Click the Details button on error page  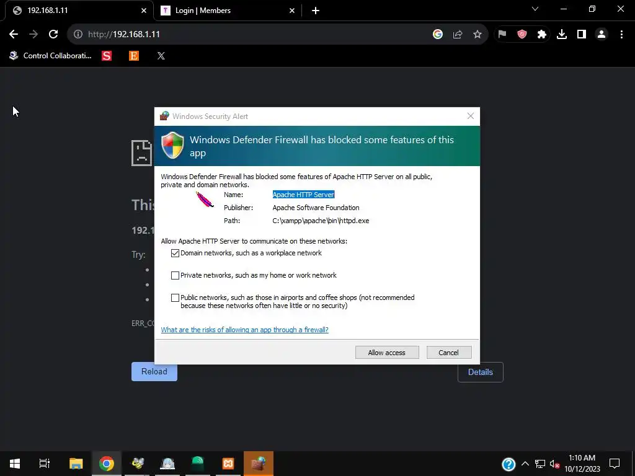click(481, 372)
